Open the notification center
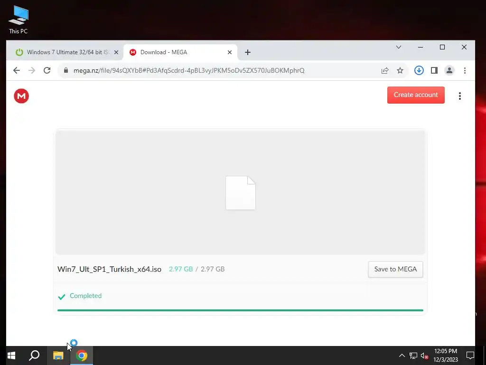Screen dimensions: 486x365 click(x=470, y=355)
